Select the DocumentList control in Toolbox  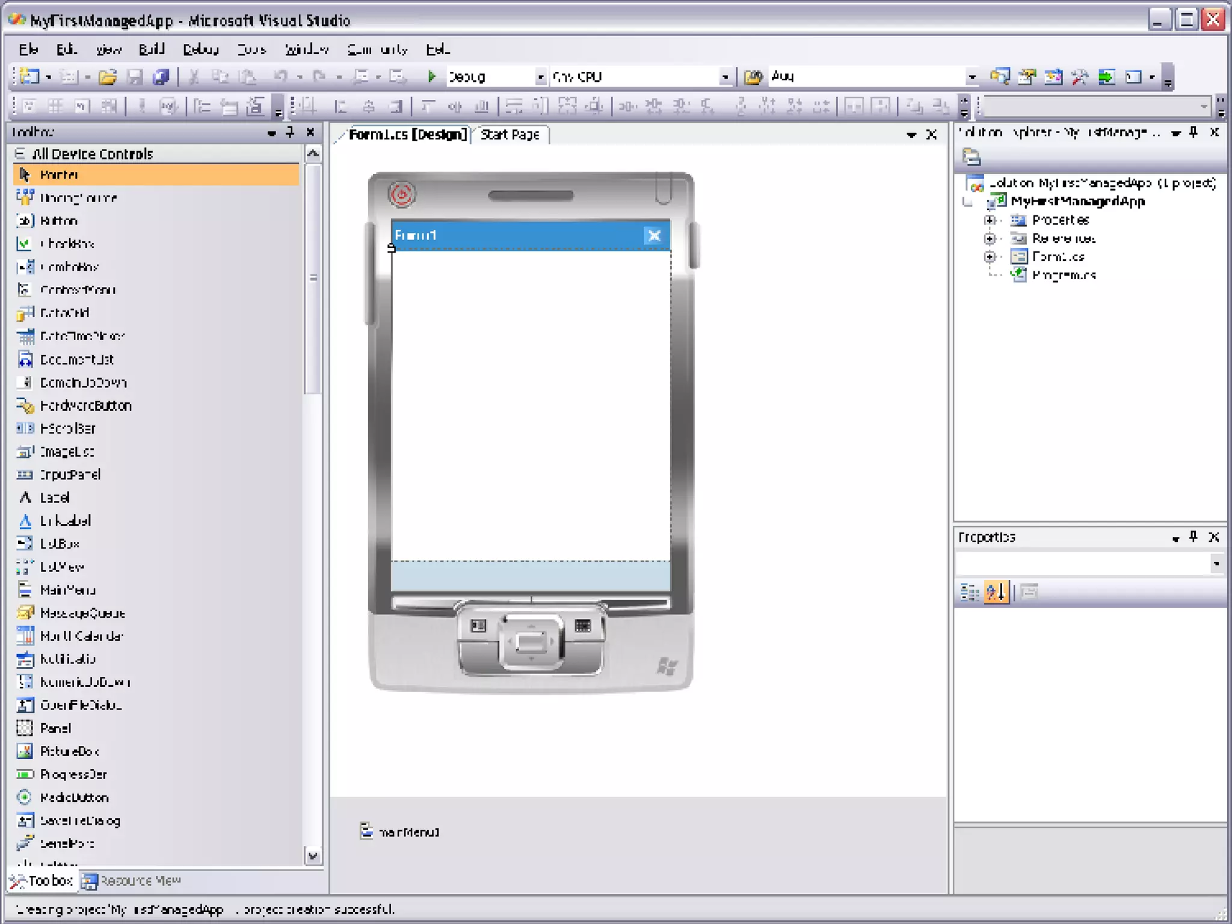pos(156,359)
